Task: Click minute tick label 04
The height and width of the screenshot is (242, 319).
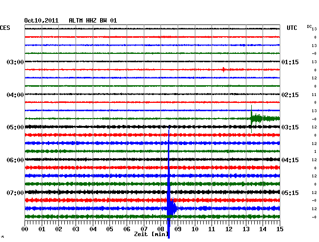Action: click(x=93, y=229)
